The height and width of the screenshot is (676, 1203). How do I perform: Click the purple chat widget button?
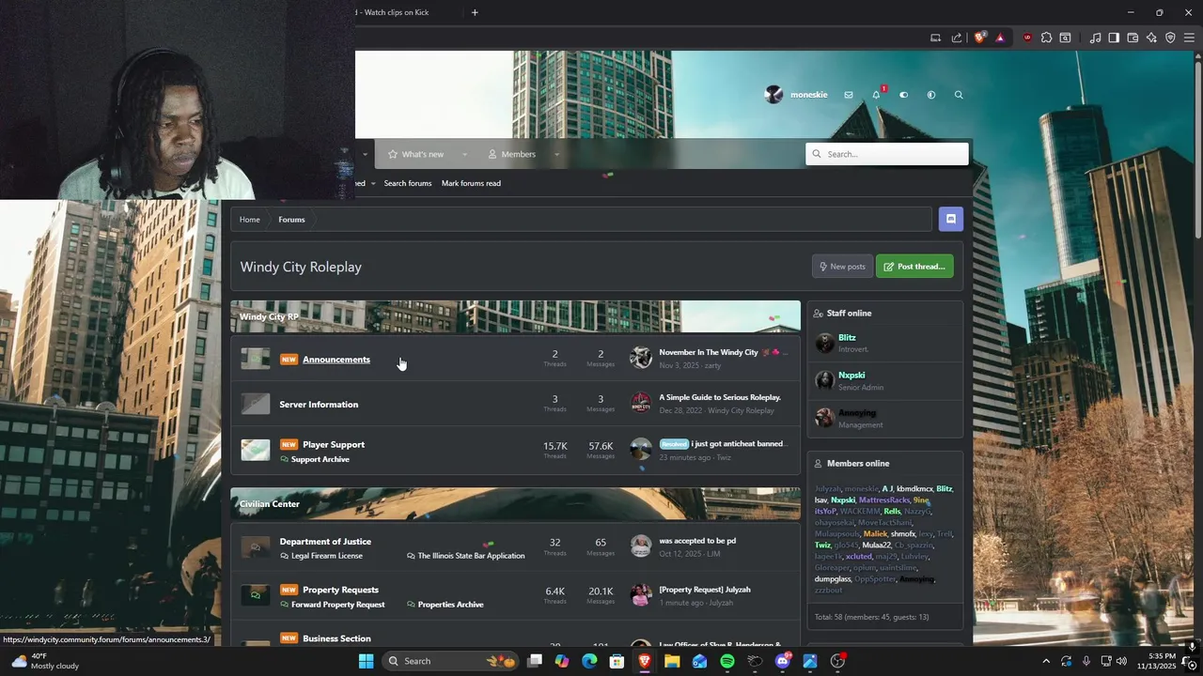click(x=951, y=219)
